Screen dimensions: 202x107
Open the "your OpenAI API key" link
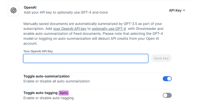pyautogui.click(x=70, y=29)
